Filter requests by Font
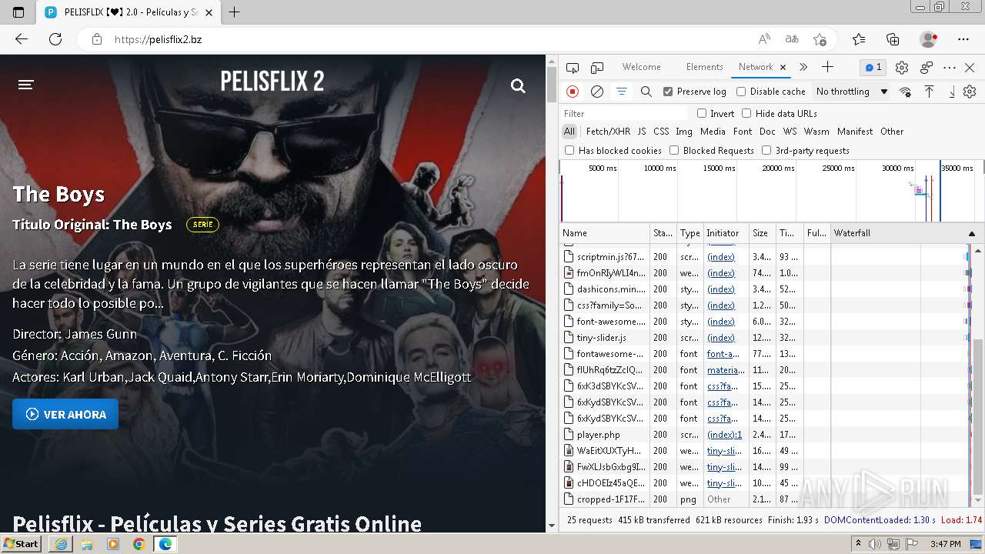The height and width of the screenshot is (554, 985). click(743, 132)
